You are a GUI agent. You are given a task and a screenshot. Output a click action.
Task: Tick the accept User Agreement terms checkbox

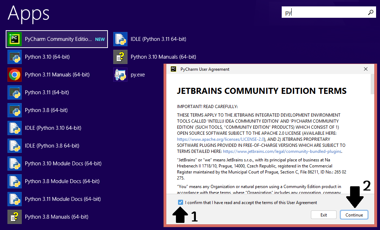click(181, 202)
